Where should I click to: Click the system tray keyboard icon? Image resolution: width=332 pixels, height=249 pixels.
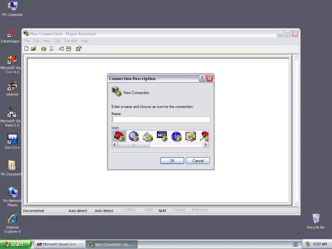(x=296, y=244)
